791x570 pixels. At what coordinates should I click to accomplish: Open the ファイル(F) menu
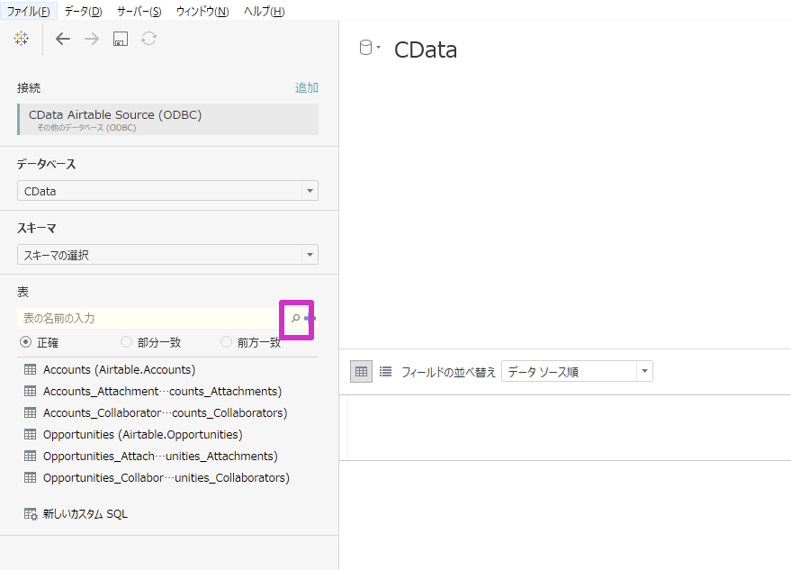coord(28,11)
